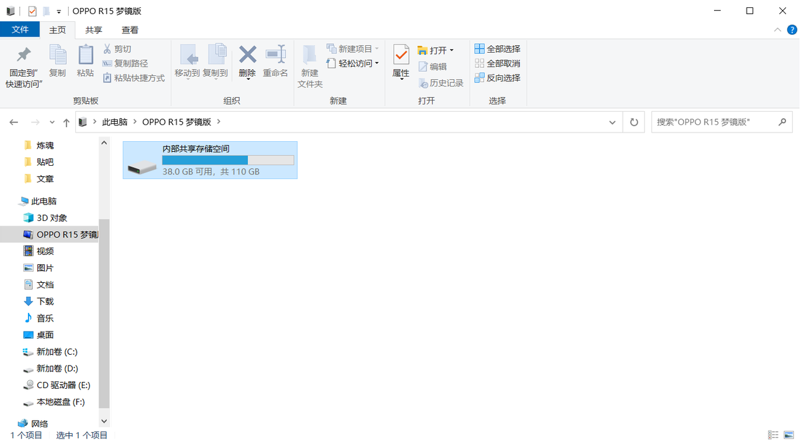Switch to details view in status bar

point(773,435)
